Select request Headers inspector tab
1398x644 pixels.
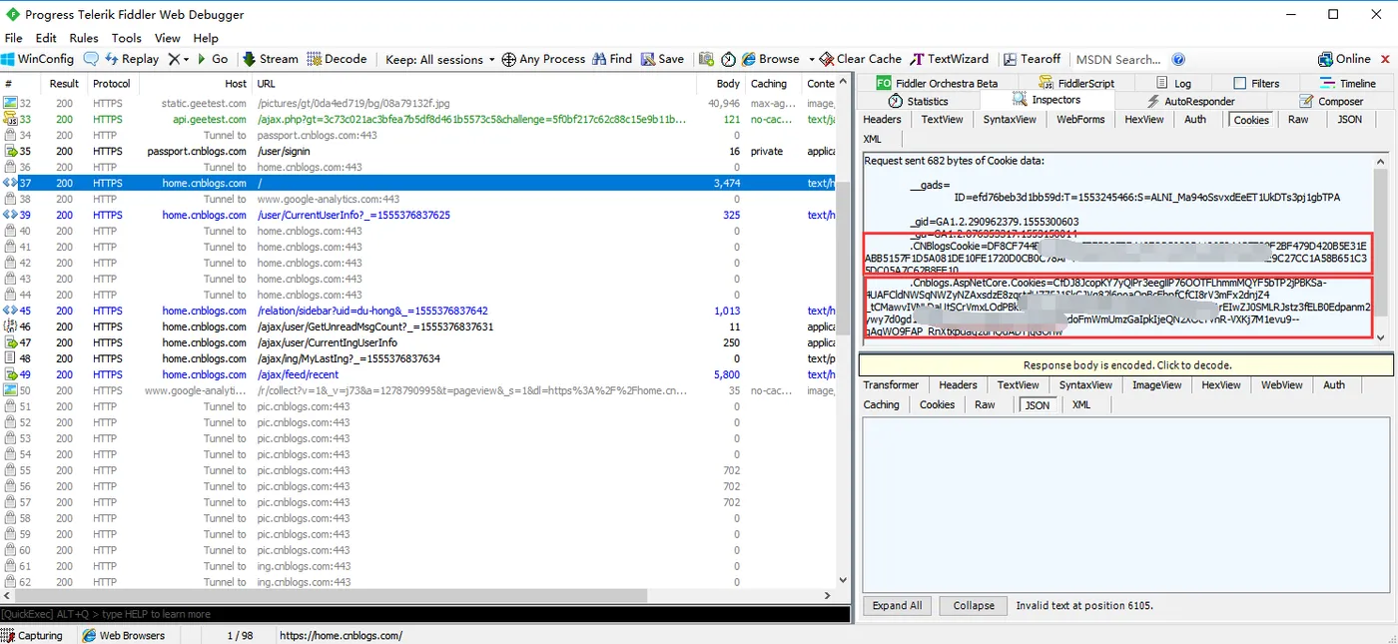coord(882,120)
